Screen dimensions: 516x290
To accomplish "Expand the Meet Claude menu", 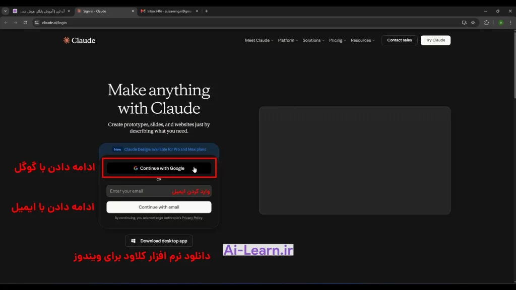I will pyautogui.click(x=259, y=40).
